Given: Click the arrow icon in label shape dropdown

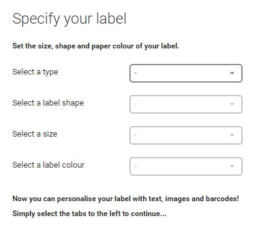Looking at the screenshot, I should pos(232,104).
